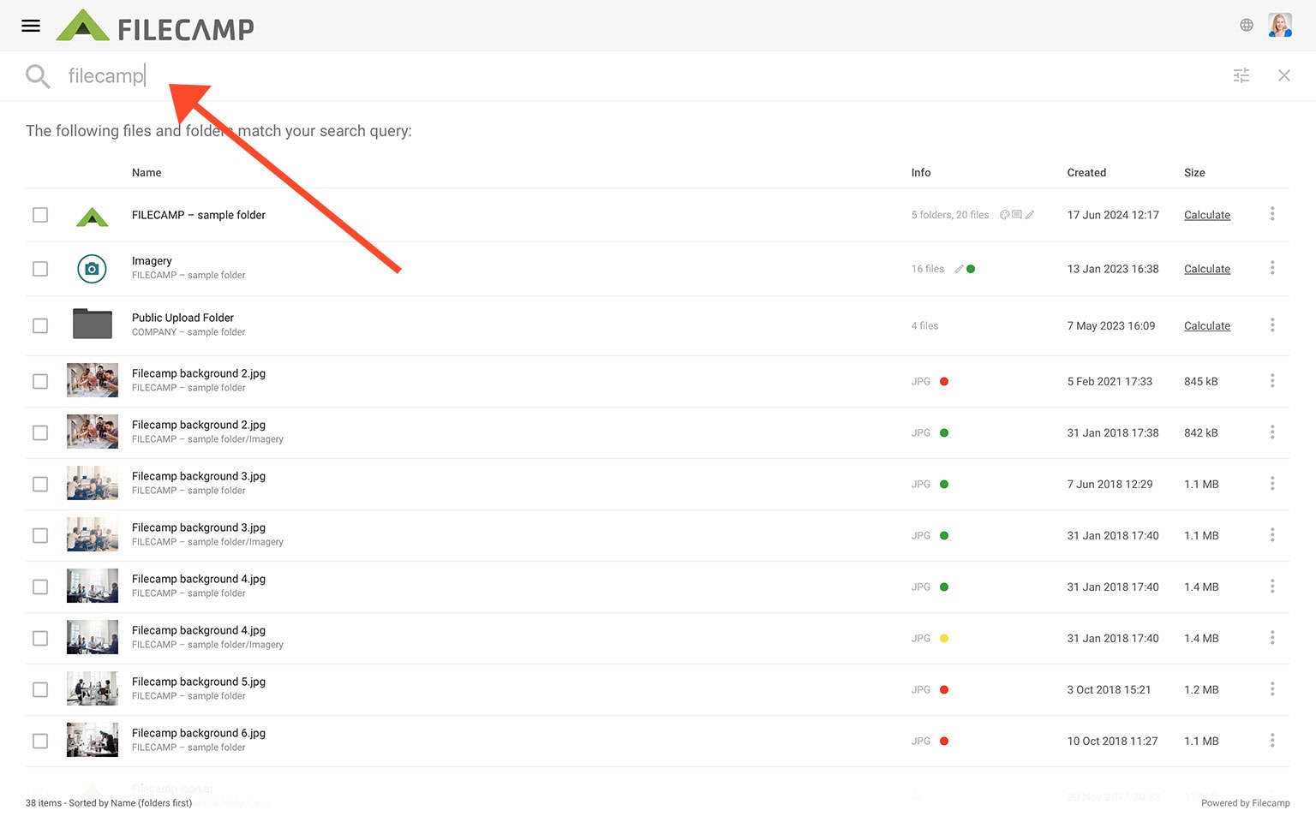Tick the Filecamp background 6.jpg checkbox

pyautogui.click(x=40, y=741)
